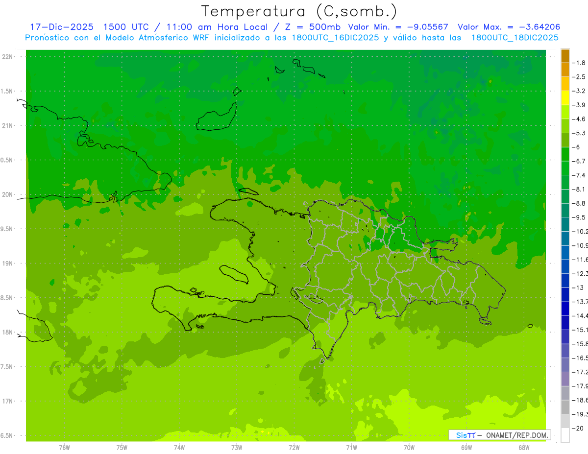Click the "-2.5" color scale value

[579, 77]
